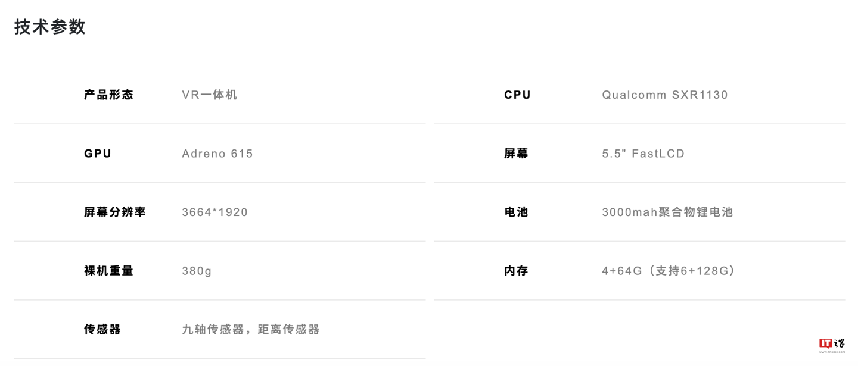This screenshot has height=366, width=858.
Task: Click the Qualcomm SXR1130 value
Action: (x=665, y=95)
